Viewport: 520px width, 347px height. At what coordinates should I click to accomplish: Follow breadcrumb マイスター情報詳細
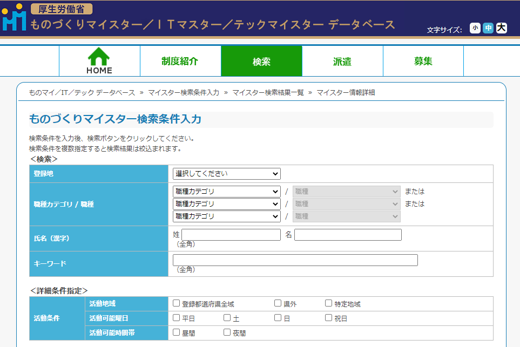coord(346,92)
